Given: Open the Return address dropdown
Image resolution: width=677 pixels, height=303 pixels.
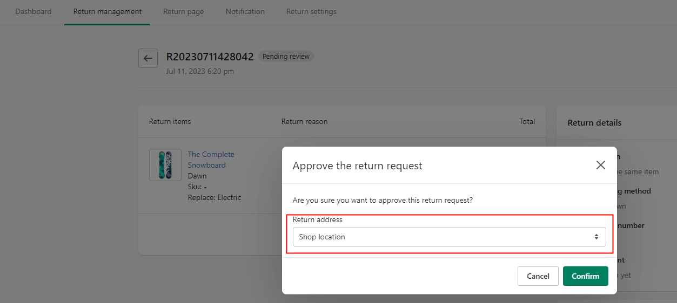Looking at the screenshot, I should (449, 237).
